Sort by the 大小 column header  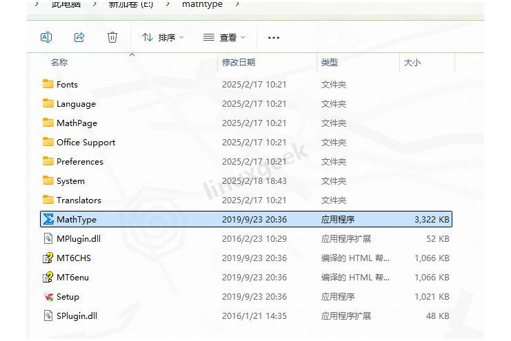(412, 62)
